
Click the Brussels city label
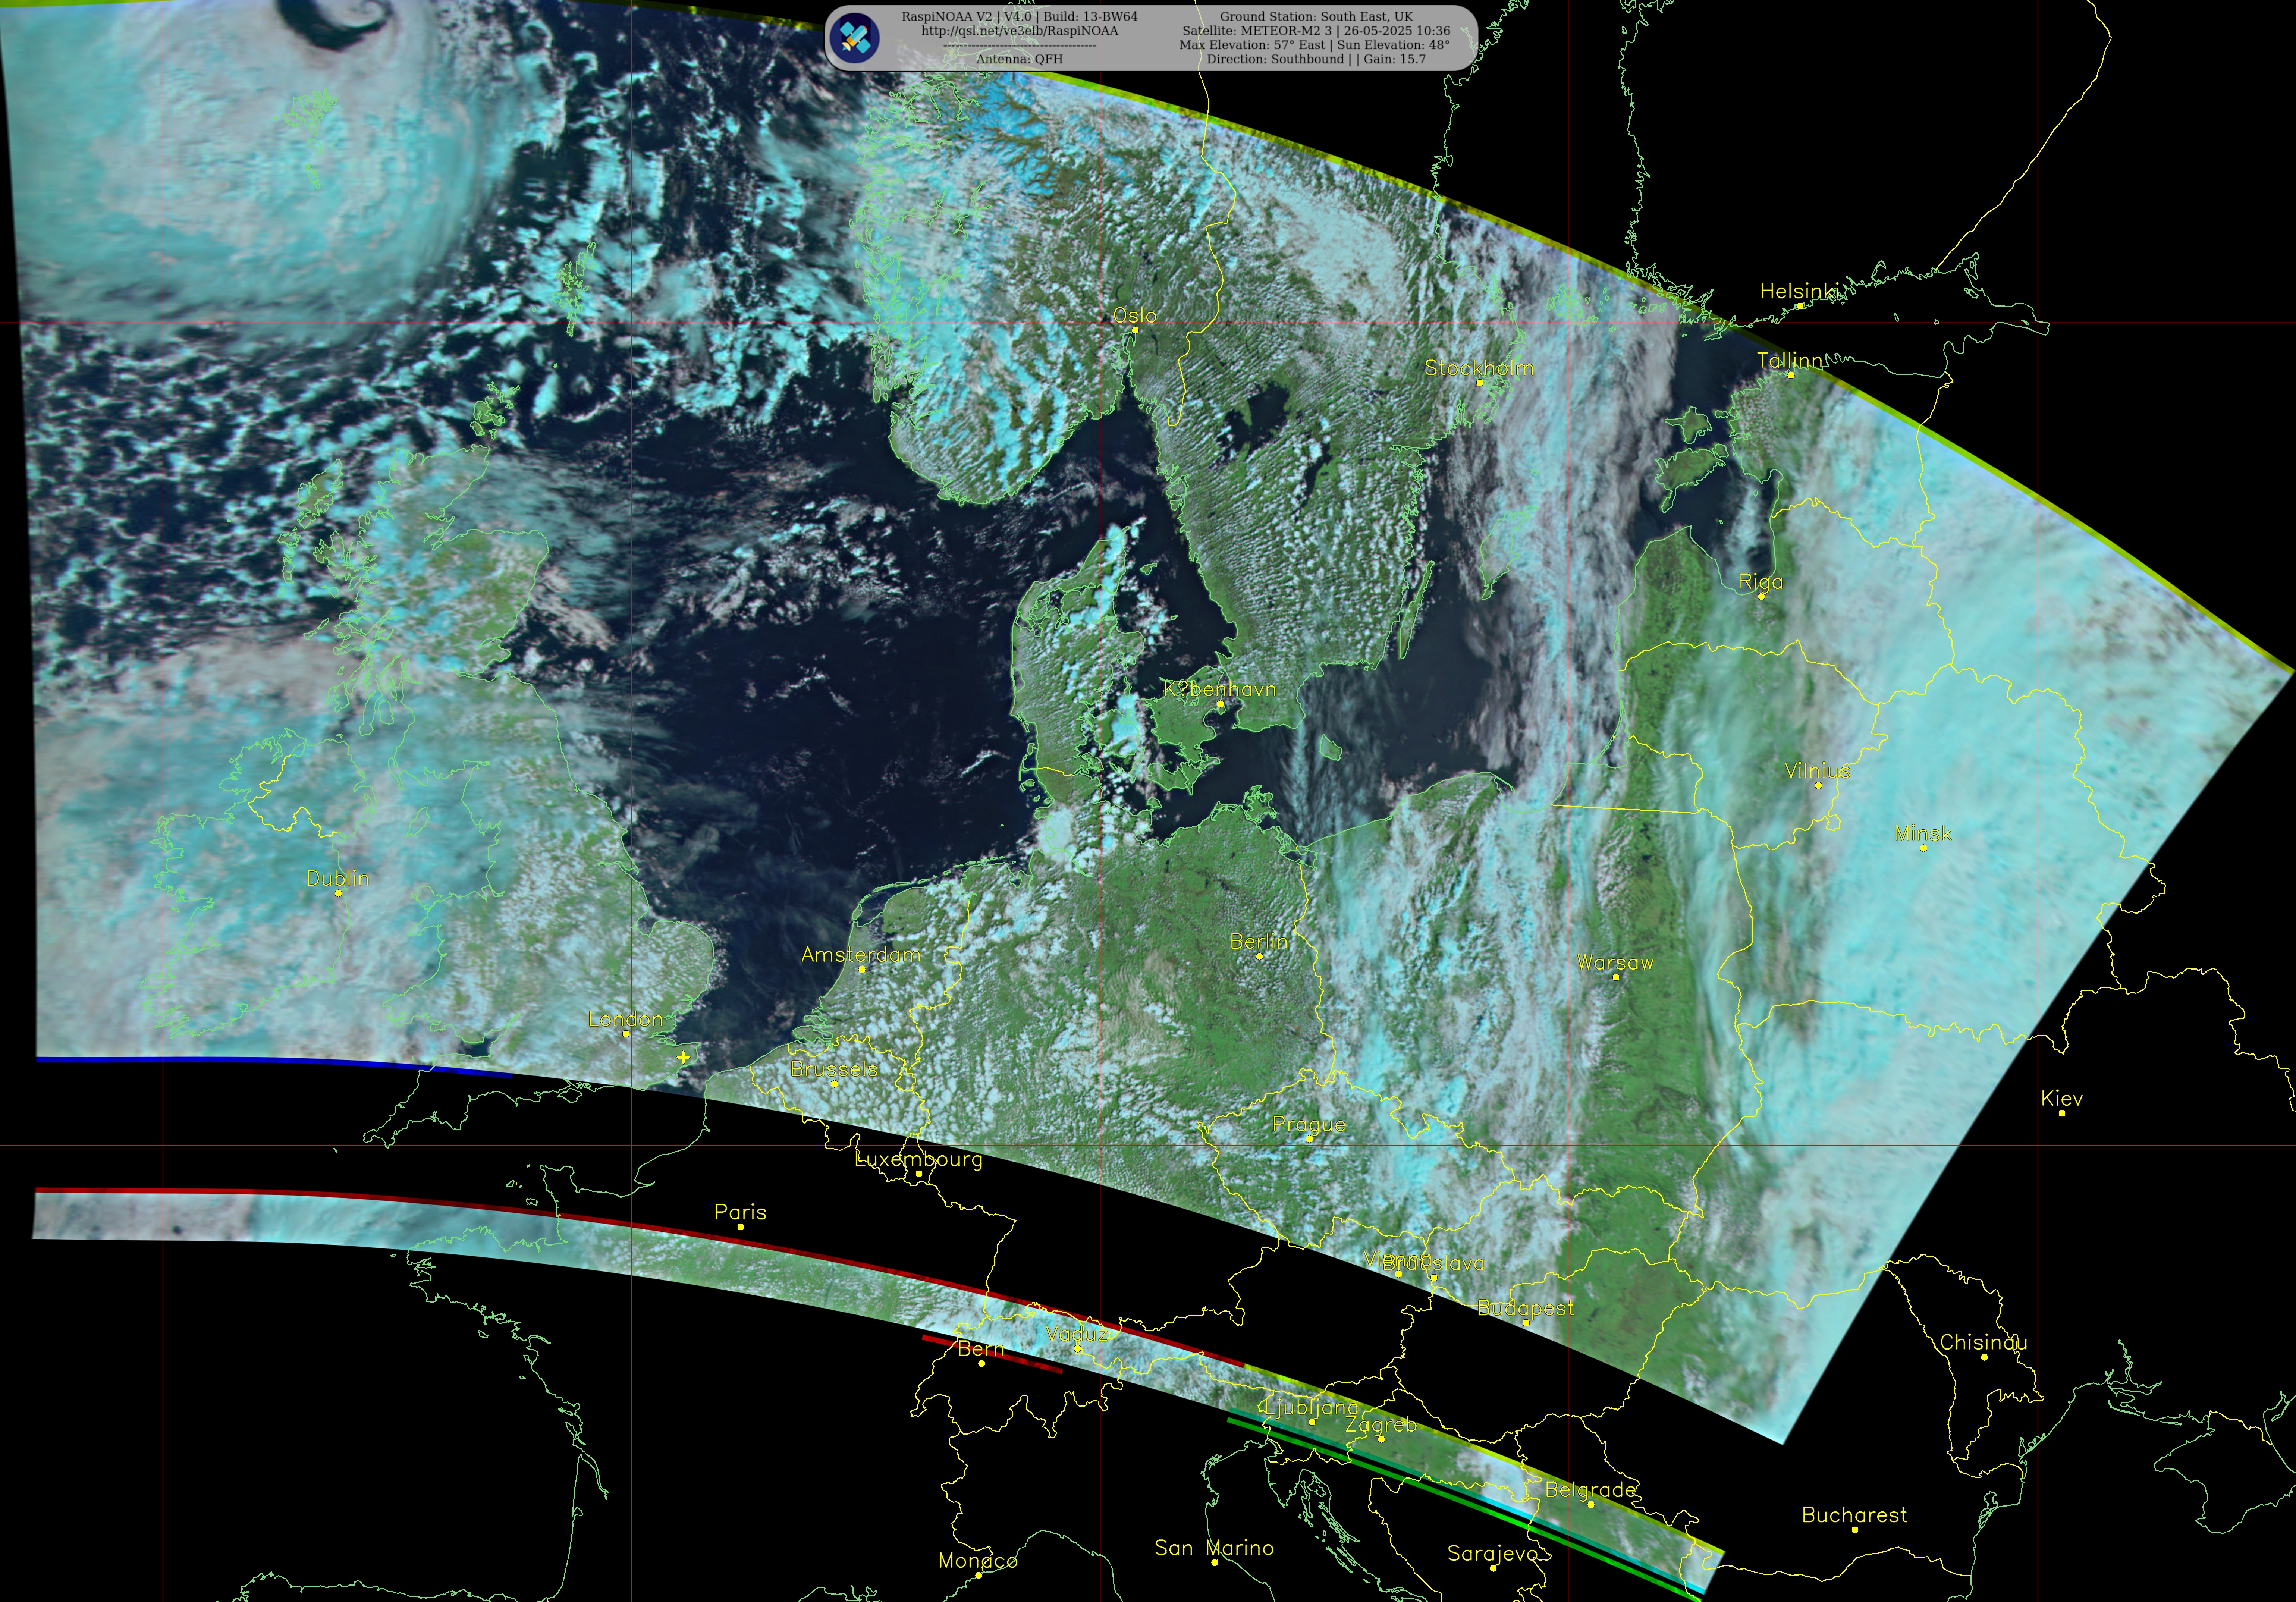(834, 1069)
